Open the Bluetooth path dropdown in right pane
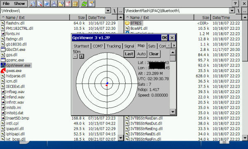 tap(232, 11)
